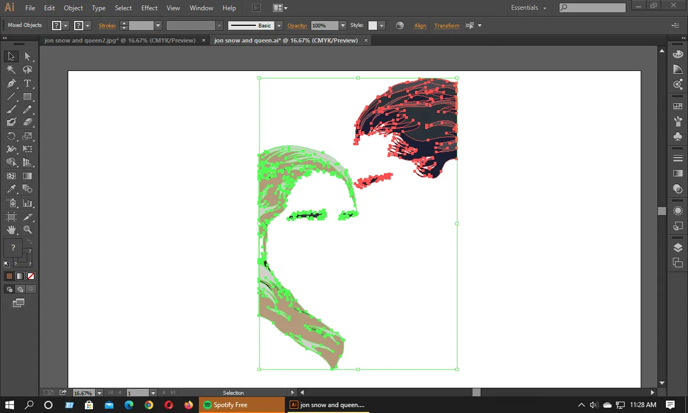Select the Pencil tool
The image size is (688, 413).
(27, 110)
